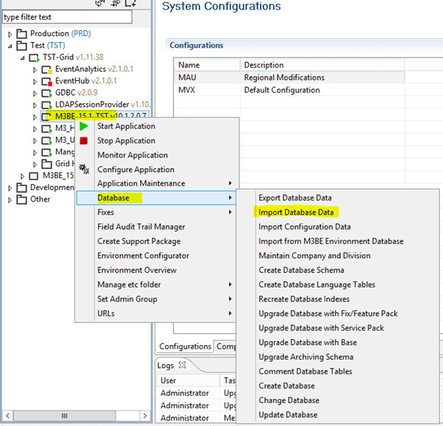
Task: Click the TST-Grid node icon
Action: [x=34, y=57]
